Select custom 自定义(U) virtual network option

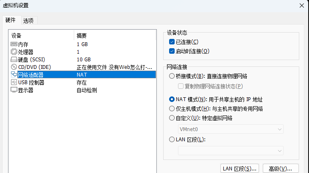(x=172, y=118)
